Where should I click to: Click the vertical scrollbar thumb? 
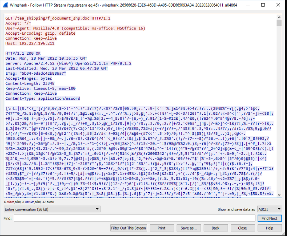click(279, 23)
